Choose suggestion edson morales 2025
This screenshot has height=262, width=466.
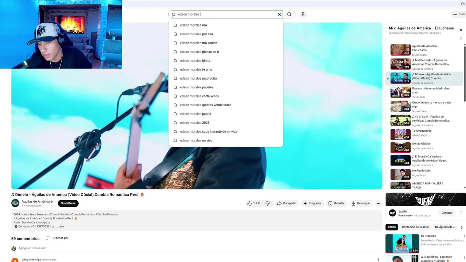tap(226, 123)
